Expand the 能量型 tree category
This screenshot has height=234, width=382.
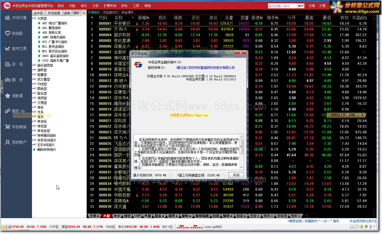(x=34, y=75)
